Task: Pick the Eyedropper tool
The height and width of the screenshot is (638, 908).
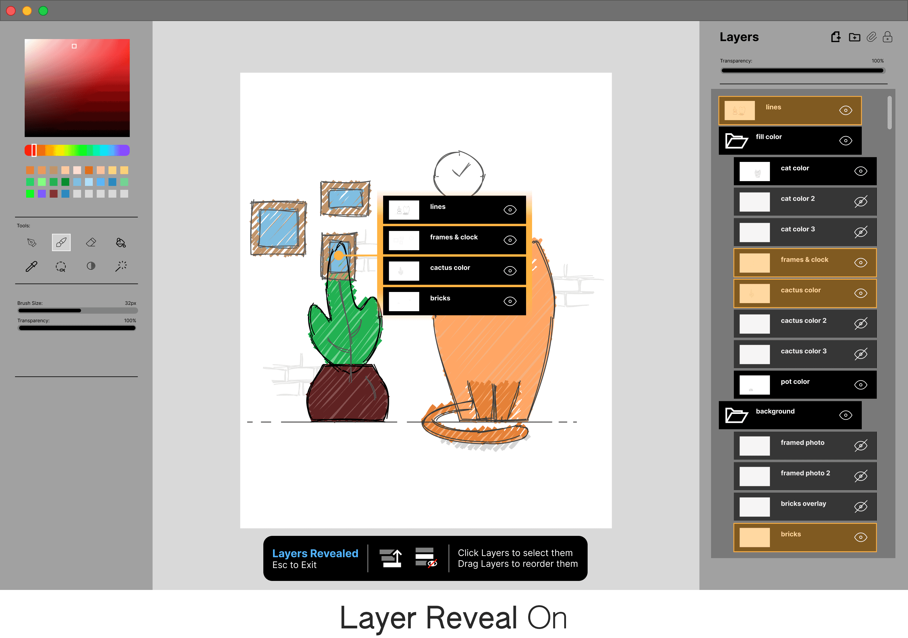Action: click(x=32, y=266)
